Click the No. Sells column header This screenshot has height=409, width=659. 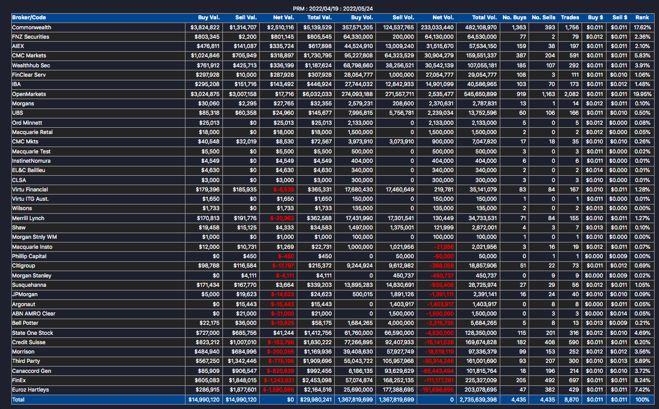(543, 17)
